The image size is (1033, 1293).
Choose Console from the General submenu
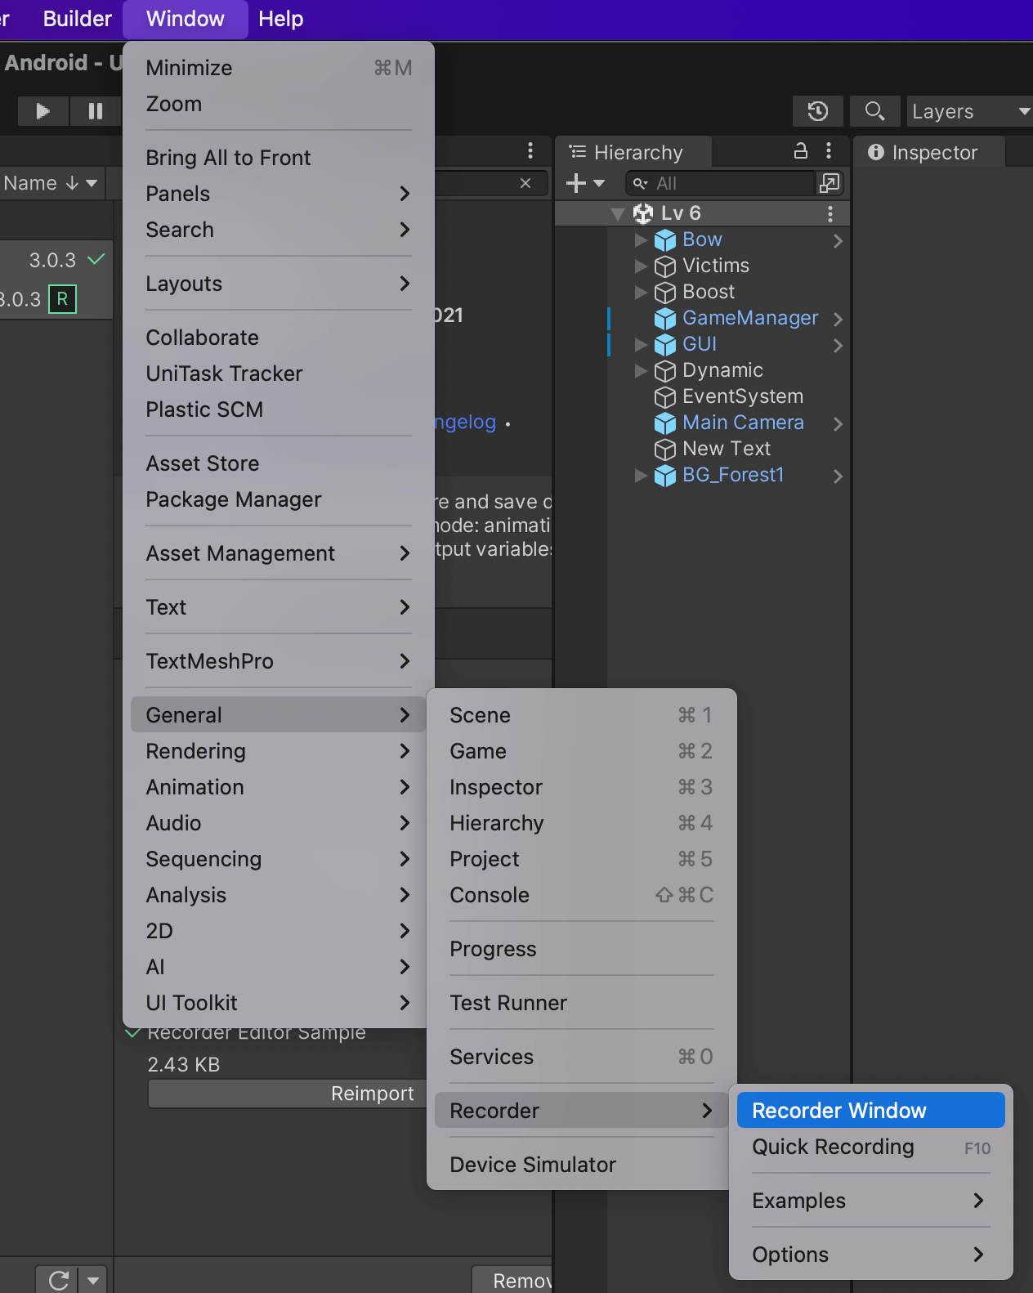pyautogui.click(x=581, y=895)
